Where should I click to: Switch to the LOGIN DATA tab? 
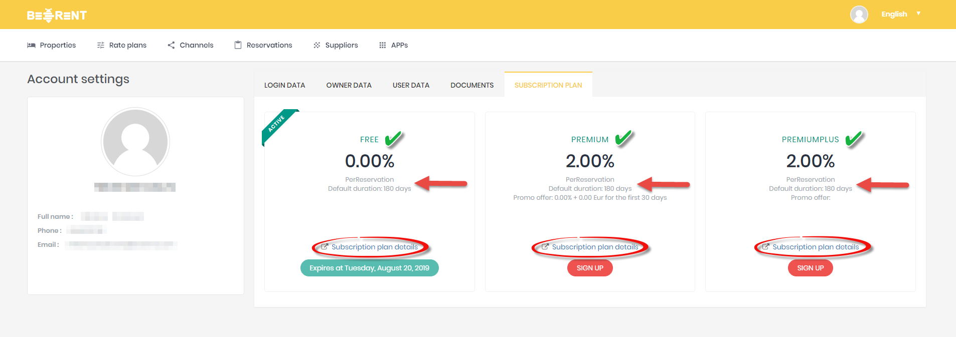(x=284, y=85)
